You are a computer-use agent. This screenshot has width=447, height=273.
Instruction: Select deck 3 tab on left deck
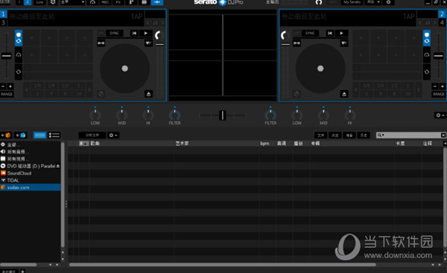click(3, 22)
